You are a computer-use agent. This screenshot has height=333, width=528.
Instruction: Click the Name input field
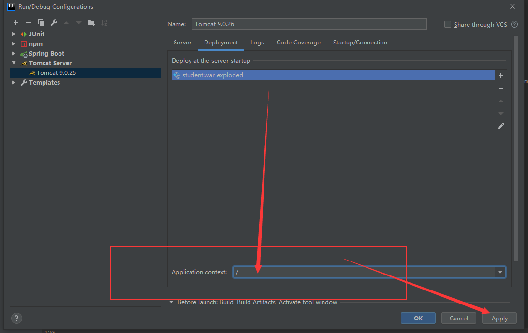pyautogui.click(x=309, y=24)
